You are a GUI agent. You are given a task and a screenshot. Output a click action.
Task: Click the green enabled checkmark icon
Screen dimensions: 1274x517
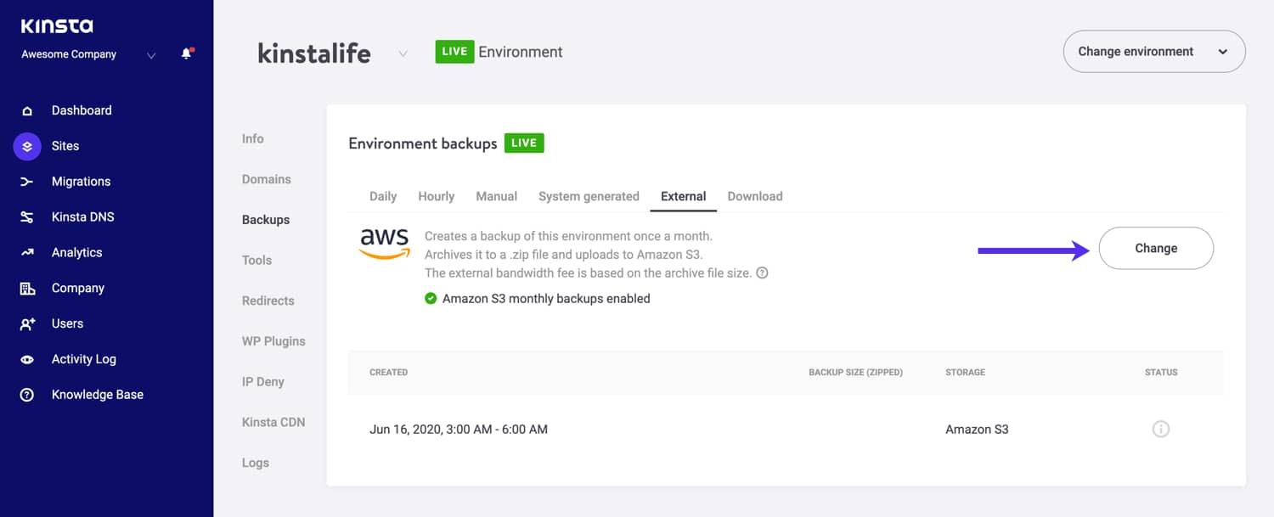[x=431, y=299]
